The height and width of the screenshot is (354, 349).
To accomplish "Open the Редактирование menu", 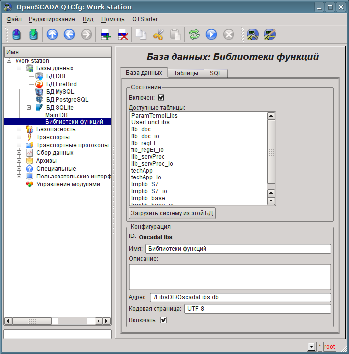I will [52, 19].
